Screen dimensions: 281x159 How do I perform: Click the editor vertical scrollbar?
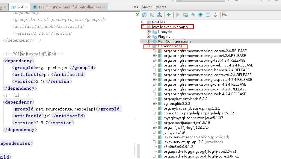[x=138, y=150]
